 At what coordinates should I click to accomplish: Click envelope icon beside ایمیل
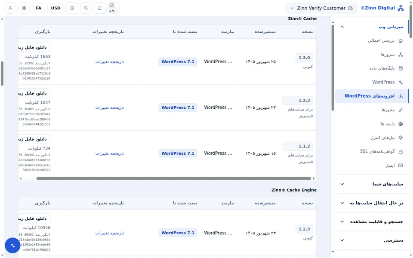(x=401, y=166)
